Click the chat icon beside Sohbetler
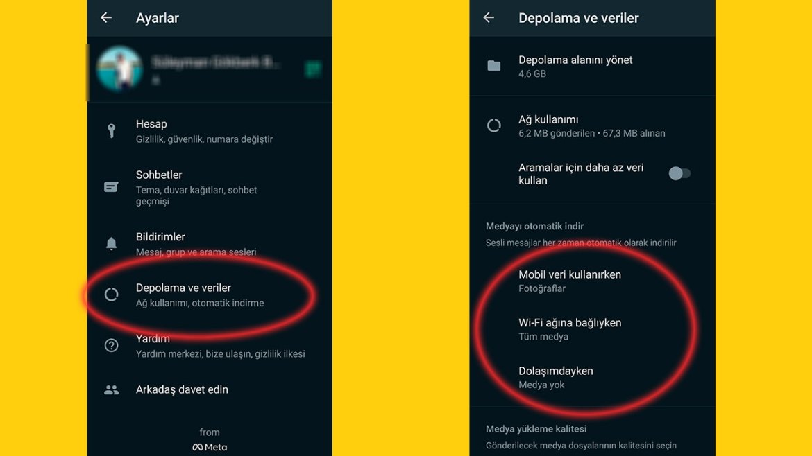 click(111, 186)
